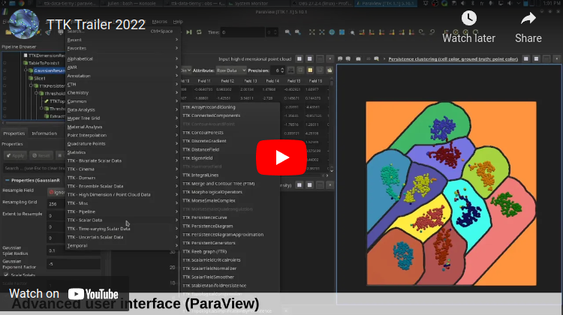
Task: Click the Reset button in Properties
Action: [x=41, y=155]
